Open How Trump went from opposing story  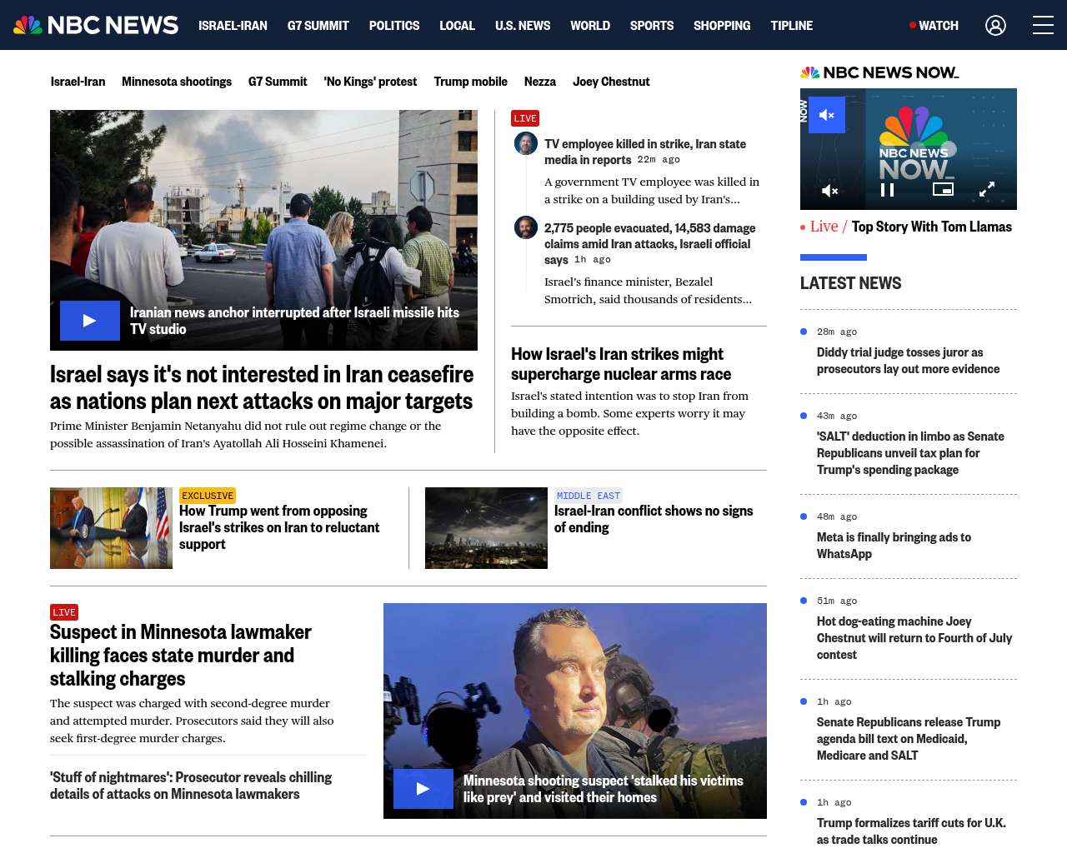click(x=279, y=527)
